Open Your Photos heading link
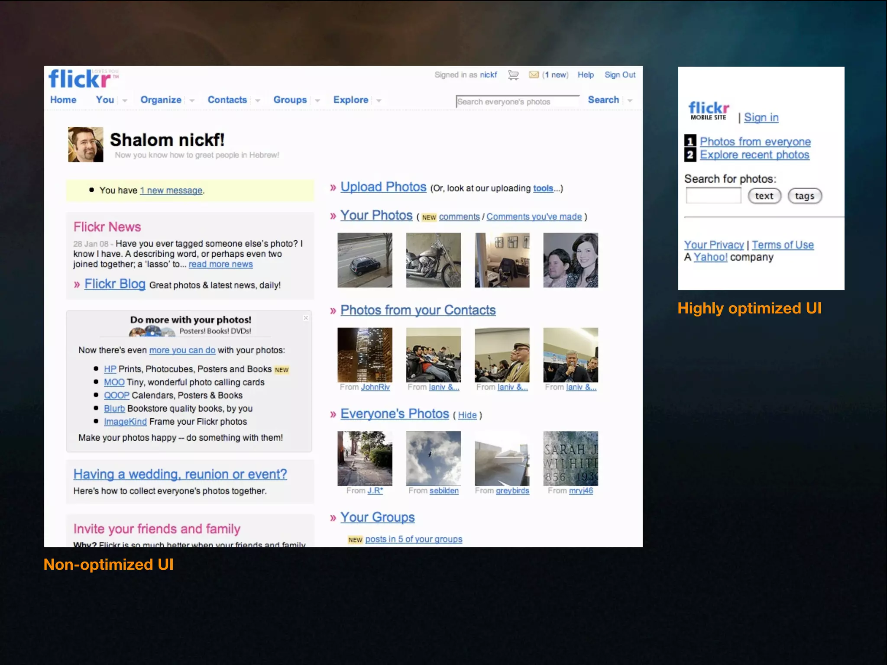The height and width of the screenshot is (665, 887). (376, 215)
